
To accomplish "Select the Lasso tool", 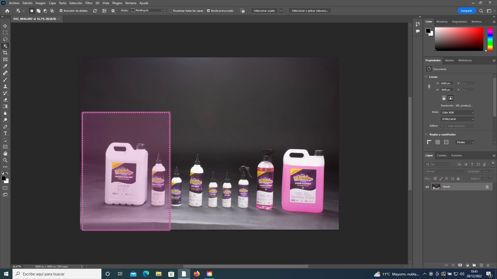I will click(x=5, y=39).
